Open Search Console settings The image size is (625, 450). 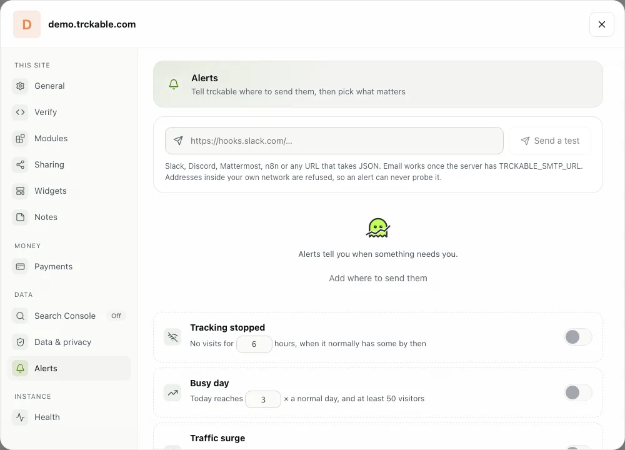[x=69, y=316]
